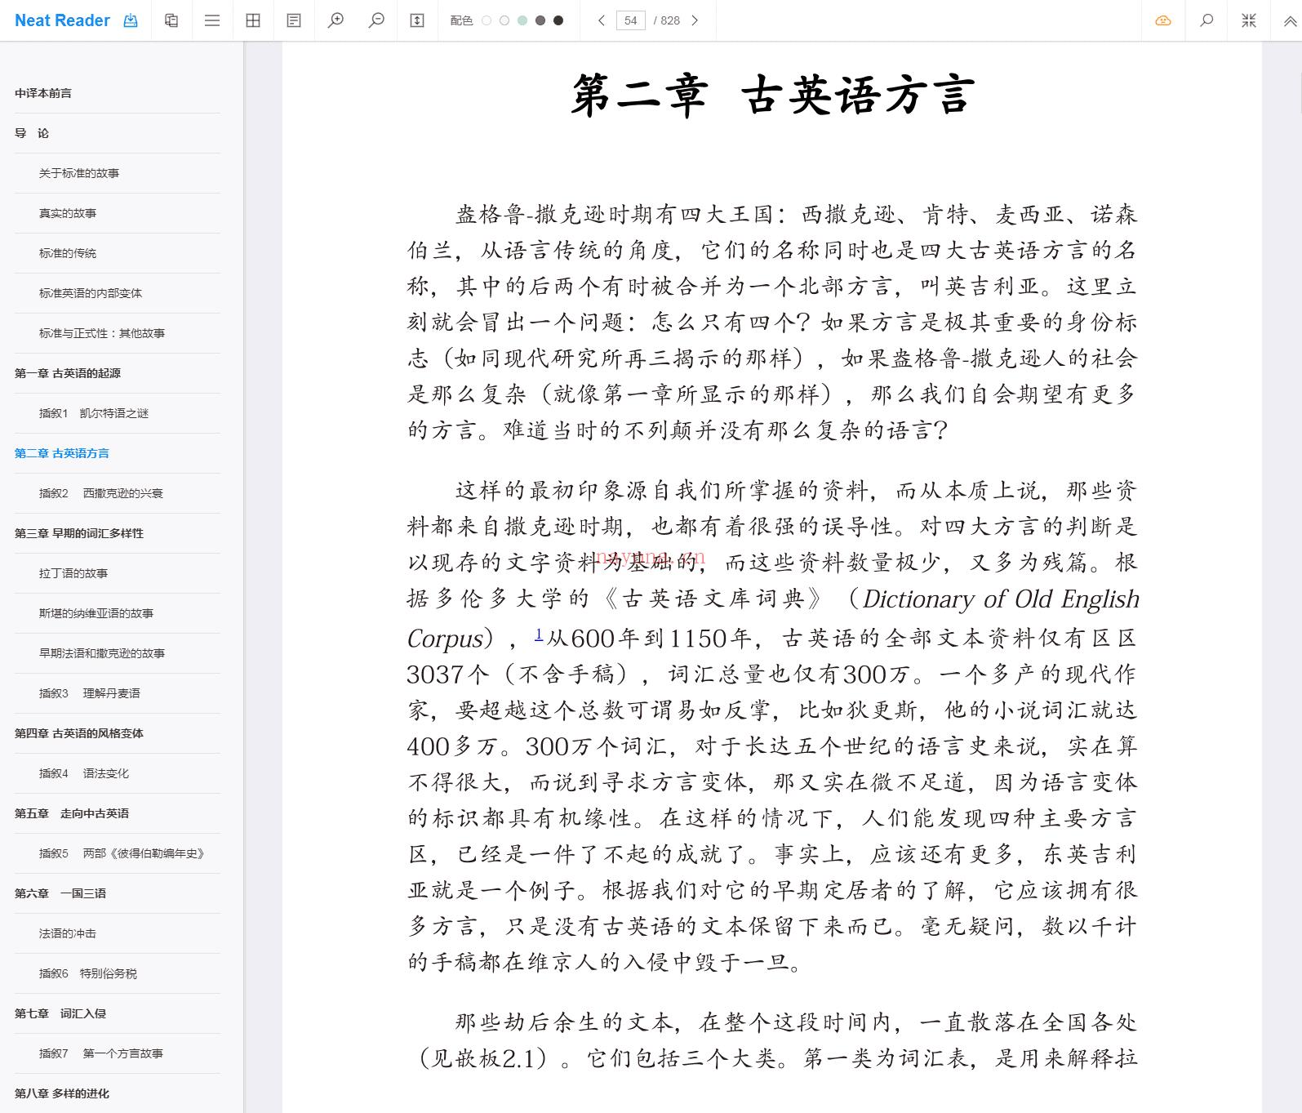The height and width of the screenshot is (1113, 1302).
Task: Click the vertical spacing adjust icon
Action: coord(417,20)
